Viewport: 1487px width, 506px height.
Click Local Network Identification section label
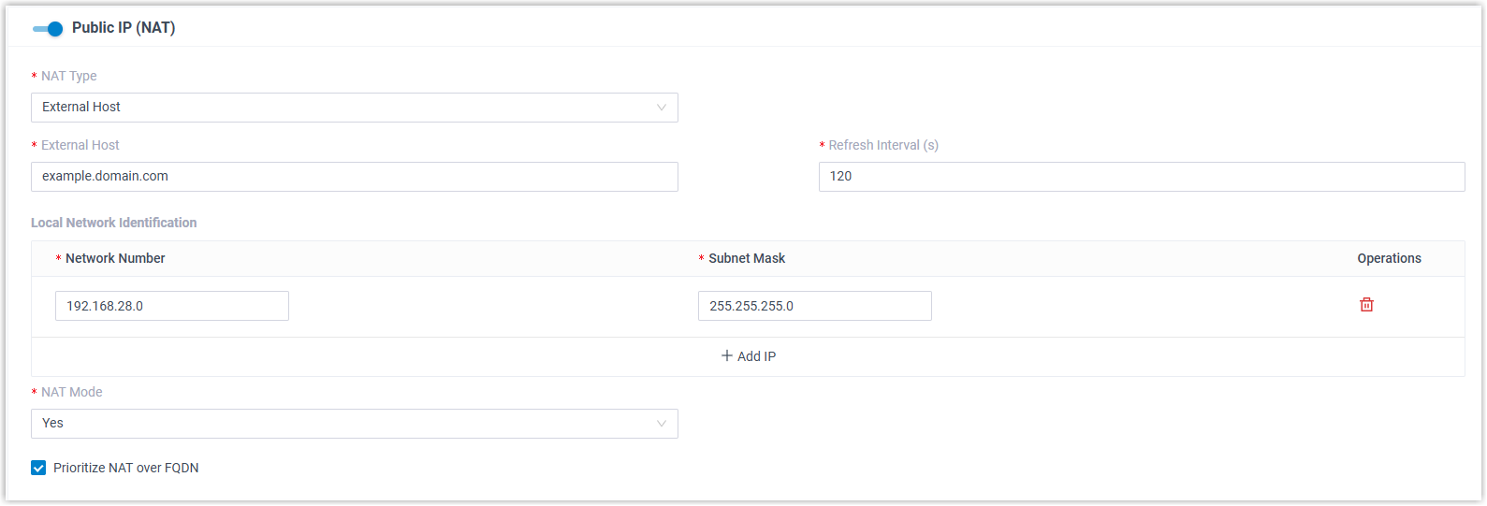(113, 223)
